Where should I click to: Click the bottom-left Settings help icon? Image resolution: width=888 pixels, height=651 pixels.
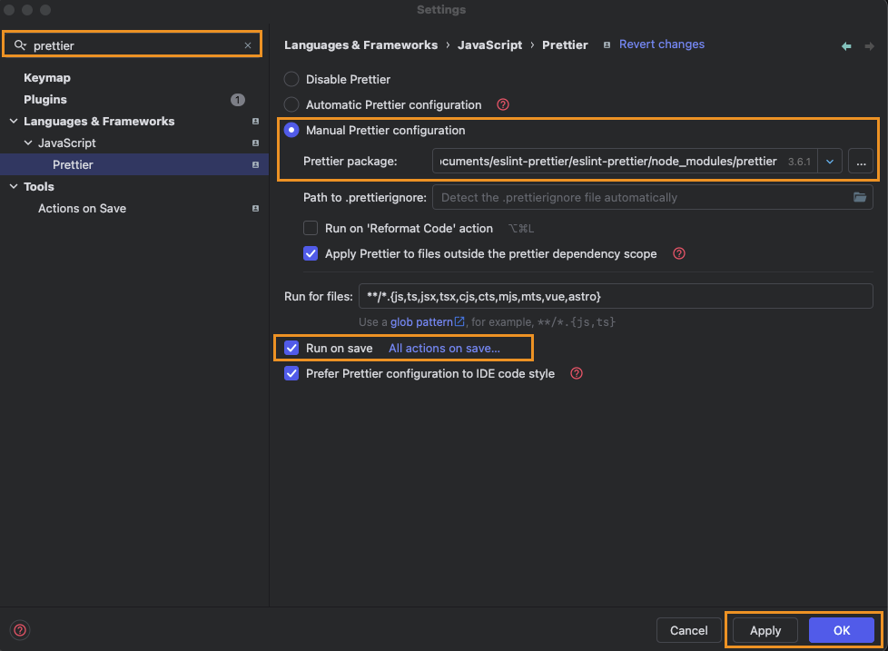20,630
